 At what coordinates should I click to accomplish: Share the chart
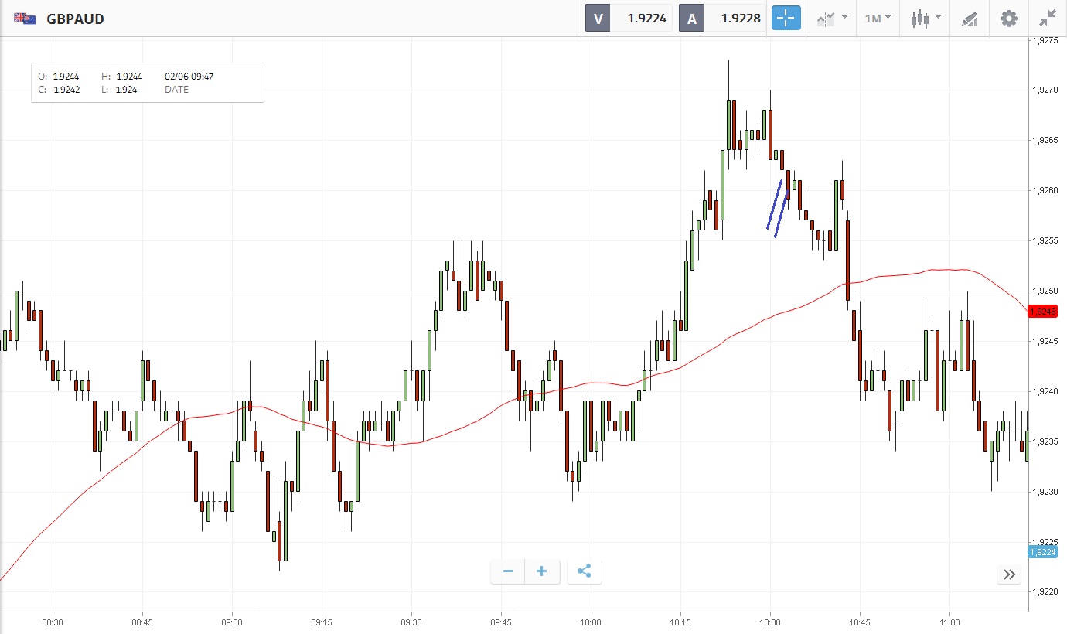click(x=585, y=571)
